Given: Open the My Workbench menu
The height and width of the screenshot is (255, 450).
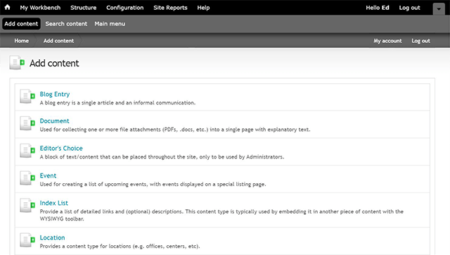Looking at the screenshot, I should tap(40, 8).
